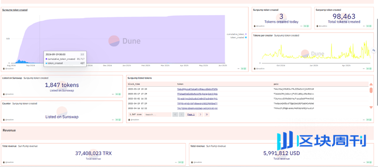Click the 98,463 total tokens created value
This screenshot has width=378, height=167.
(344, 16)
